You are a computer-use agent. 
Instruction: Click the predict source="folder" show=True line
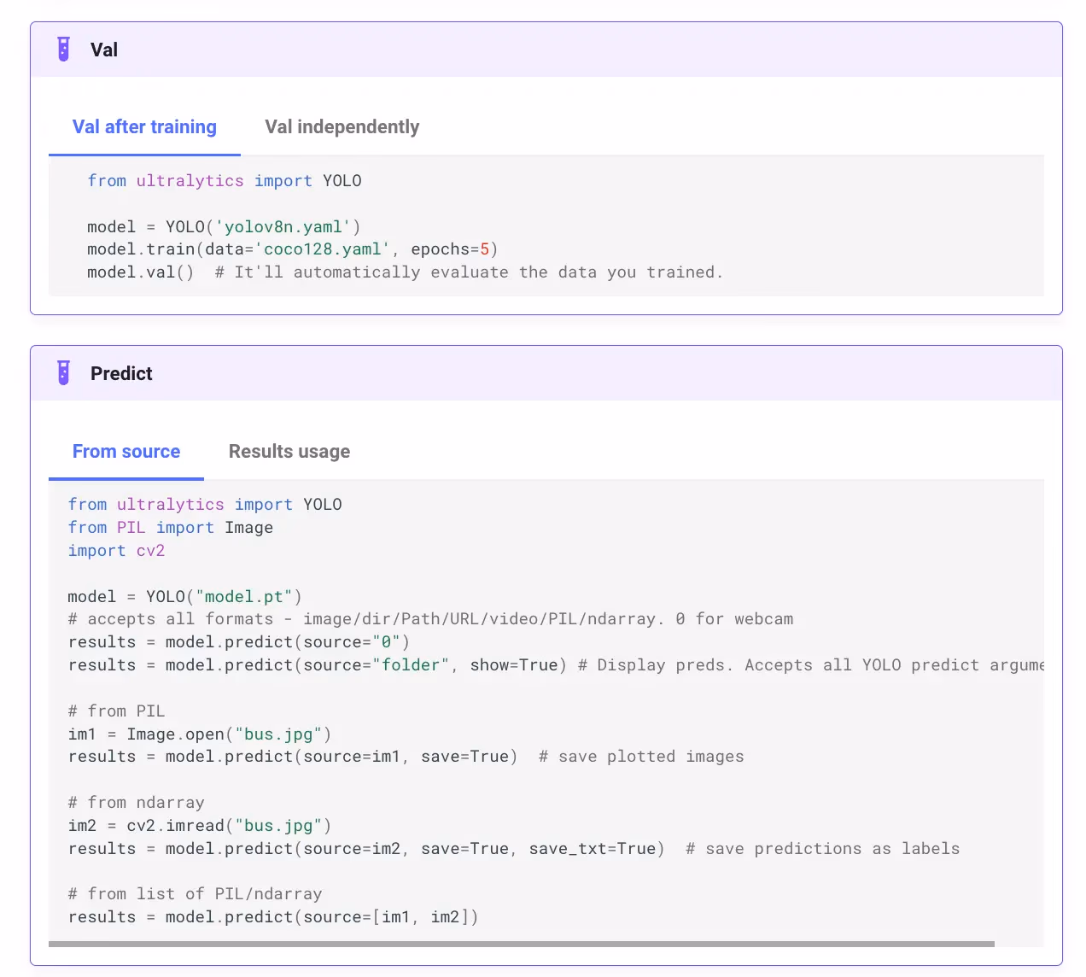(556, 665)
